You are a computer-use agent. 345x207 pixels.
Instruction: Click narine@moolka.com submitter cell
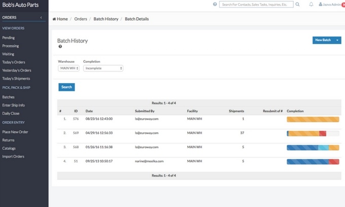[149, 161]
